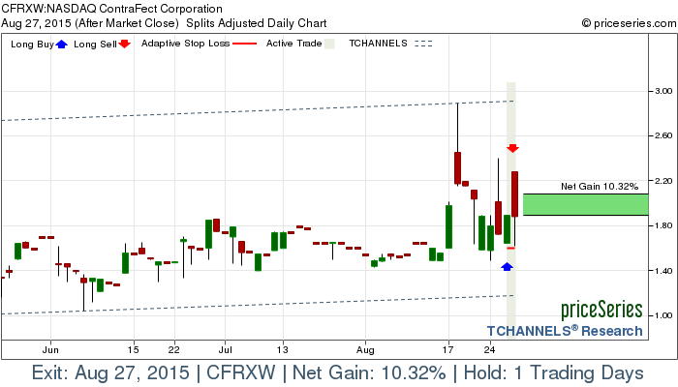Screen dimensions: 678x387
Task: Click the green Net Gain box
Action: pos(585,204)
